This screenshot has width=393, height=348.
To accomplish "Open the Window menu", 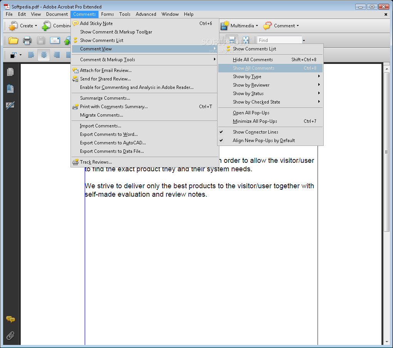I will (170, 14).
